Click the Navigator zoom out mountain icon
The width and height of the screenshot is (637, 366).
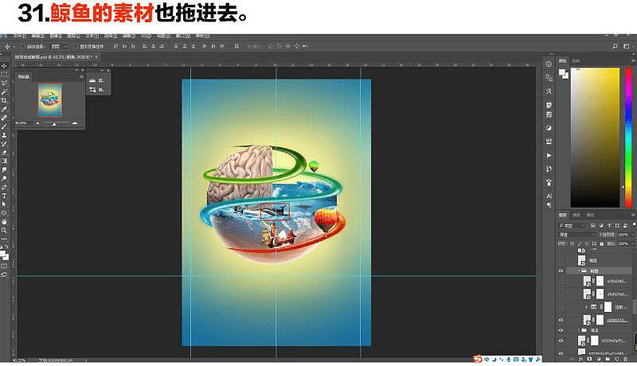click(37, 123)
